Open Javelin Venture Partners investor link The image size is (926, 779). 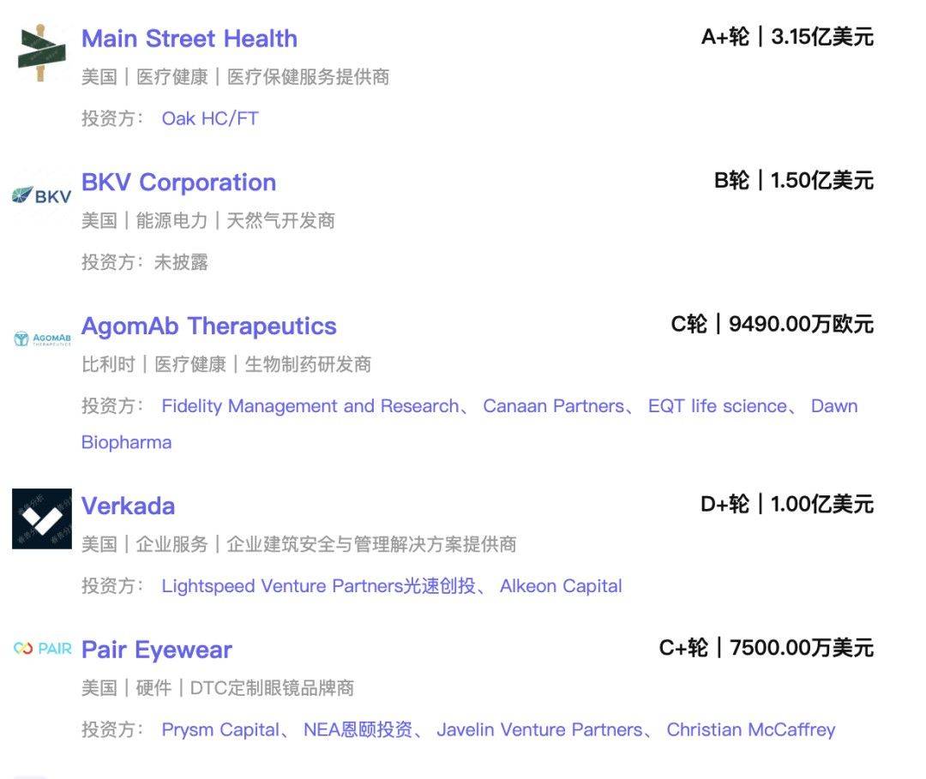click(538, 730)
